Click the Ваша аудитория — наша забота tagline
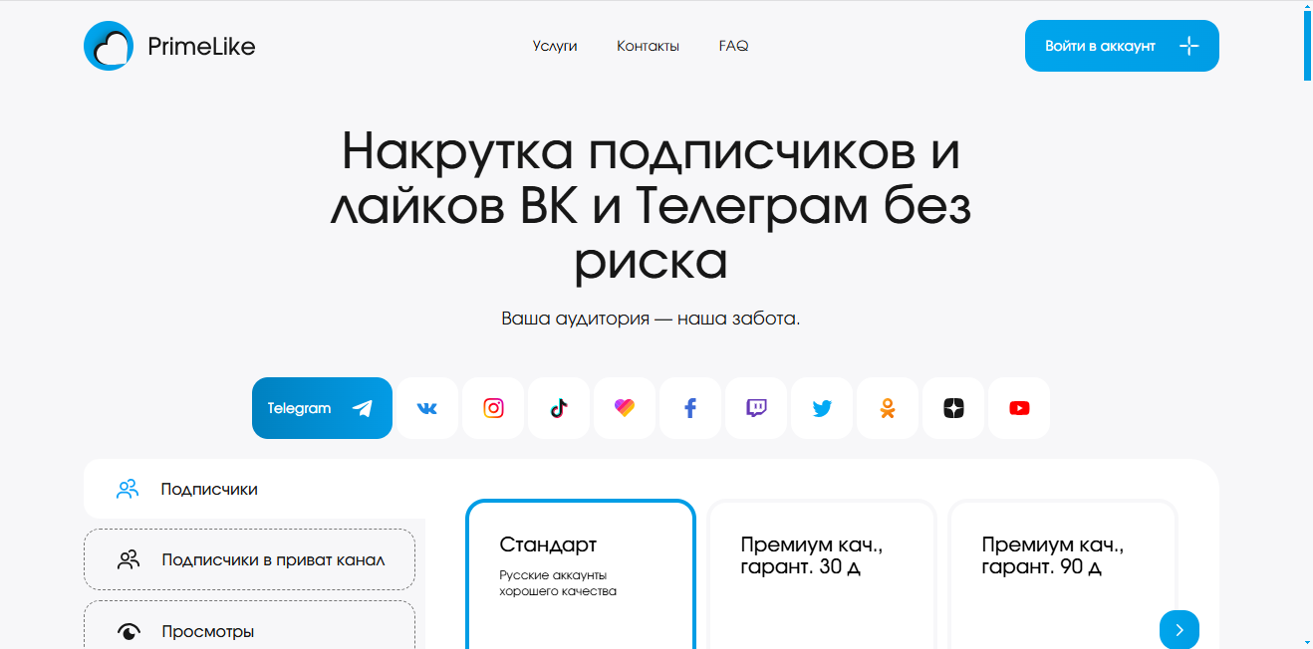Image resolution: width=1313 pixels, height=649 pixels. tap(651, 320)
